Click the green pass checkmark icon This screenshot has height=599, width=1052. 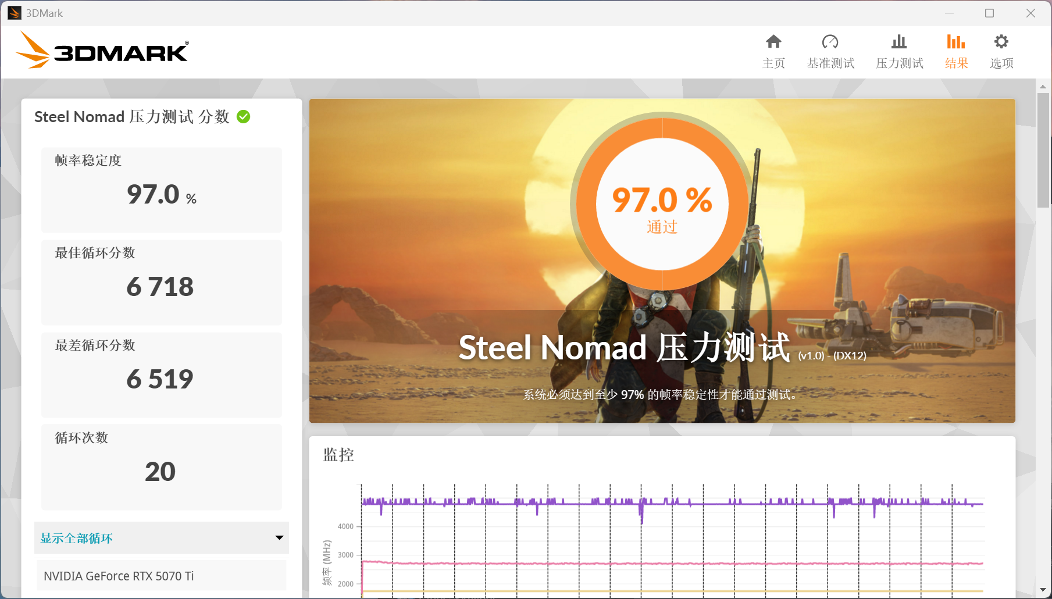244,117
